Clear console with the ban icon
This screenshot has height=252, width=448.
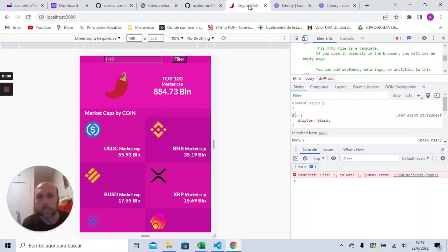[x=305, y=159]
